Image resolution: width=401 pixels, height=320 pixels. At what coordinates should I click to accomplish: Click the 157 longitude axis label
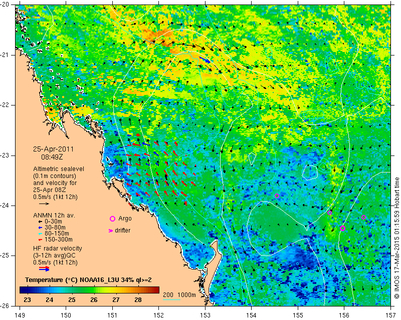pos(391,315)
